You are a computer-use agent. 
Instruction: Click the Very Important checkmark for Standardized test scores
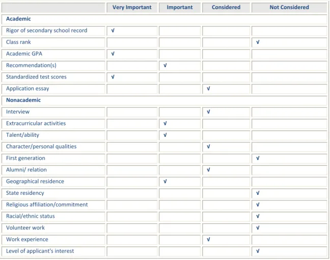click(113, 77)
